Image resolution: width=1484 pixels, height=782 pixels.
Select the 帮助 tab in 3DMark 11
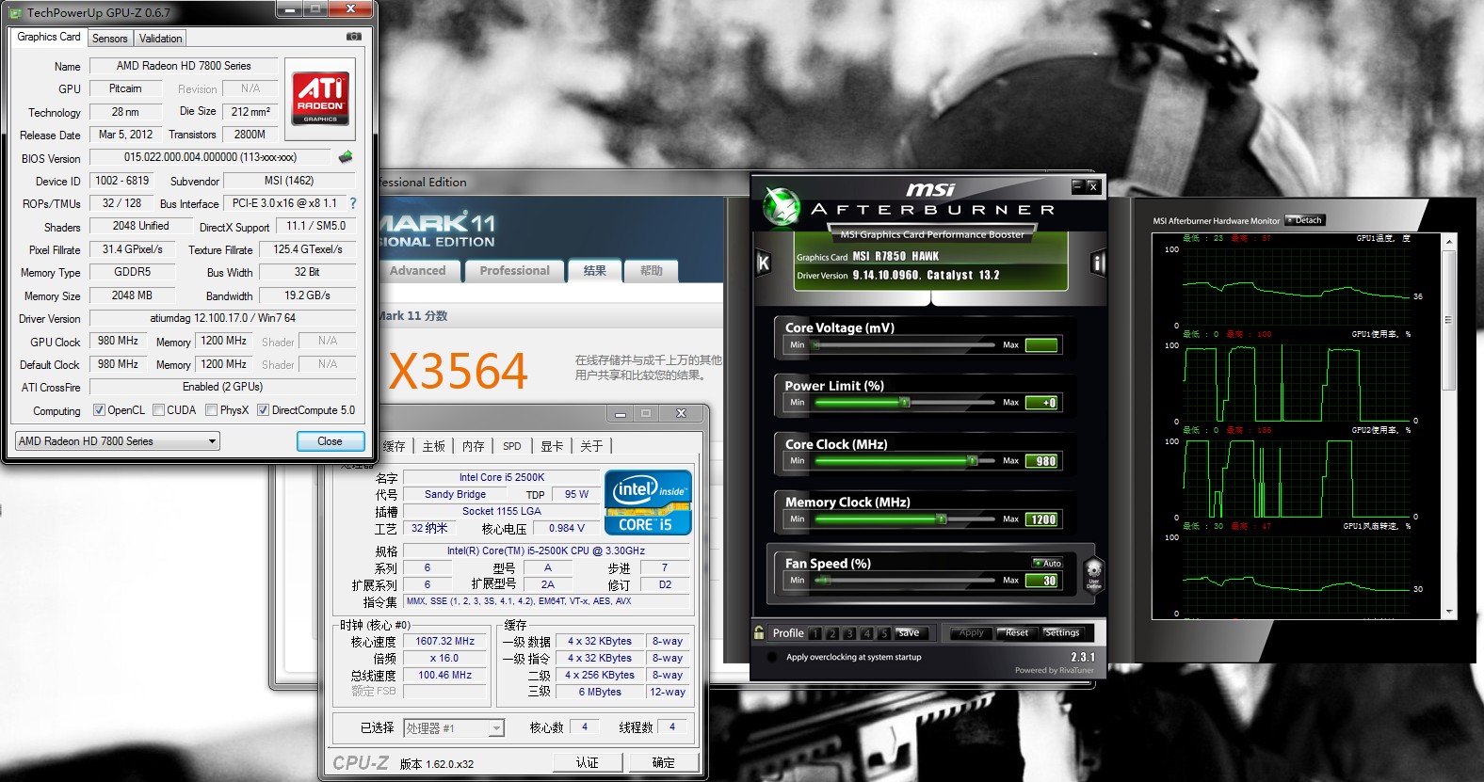652,271
